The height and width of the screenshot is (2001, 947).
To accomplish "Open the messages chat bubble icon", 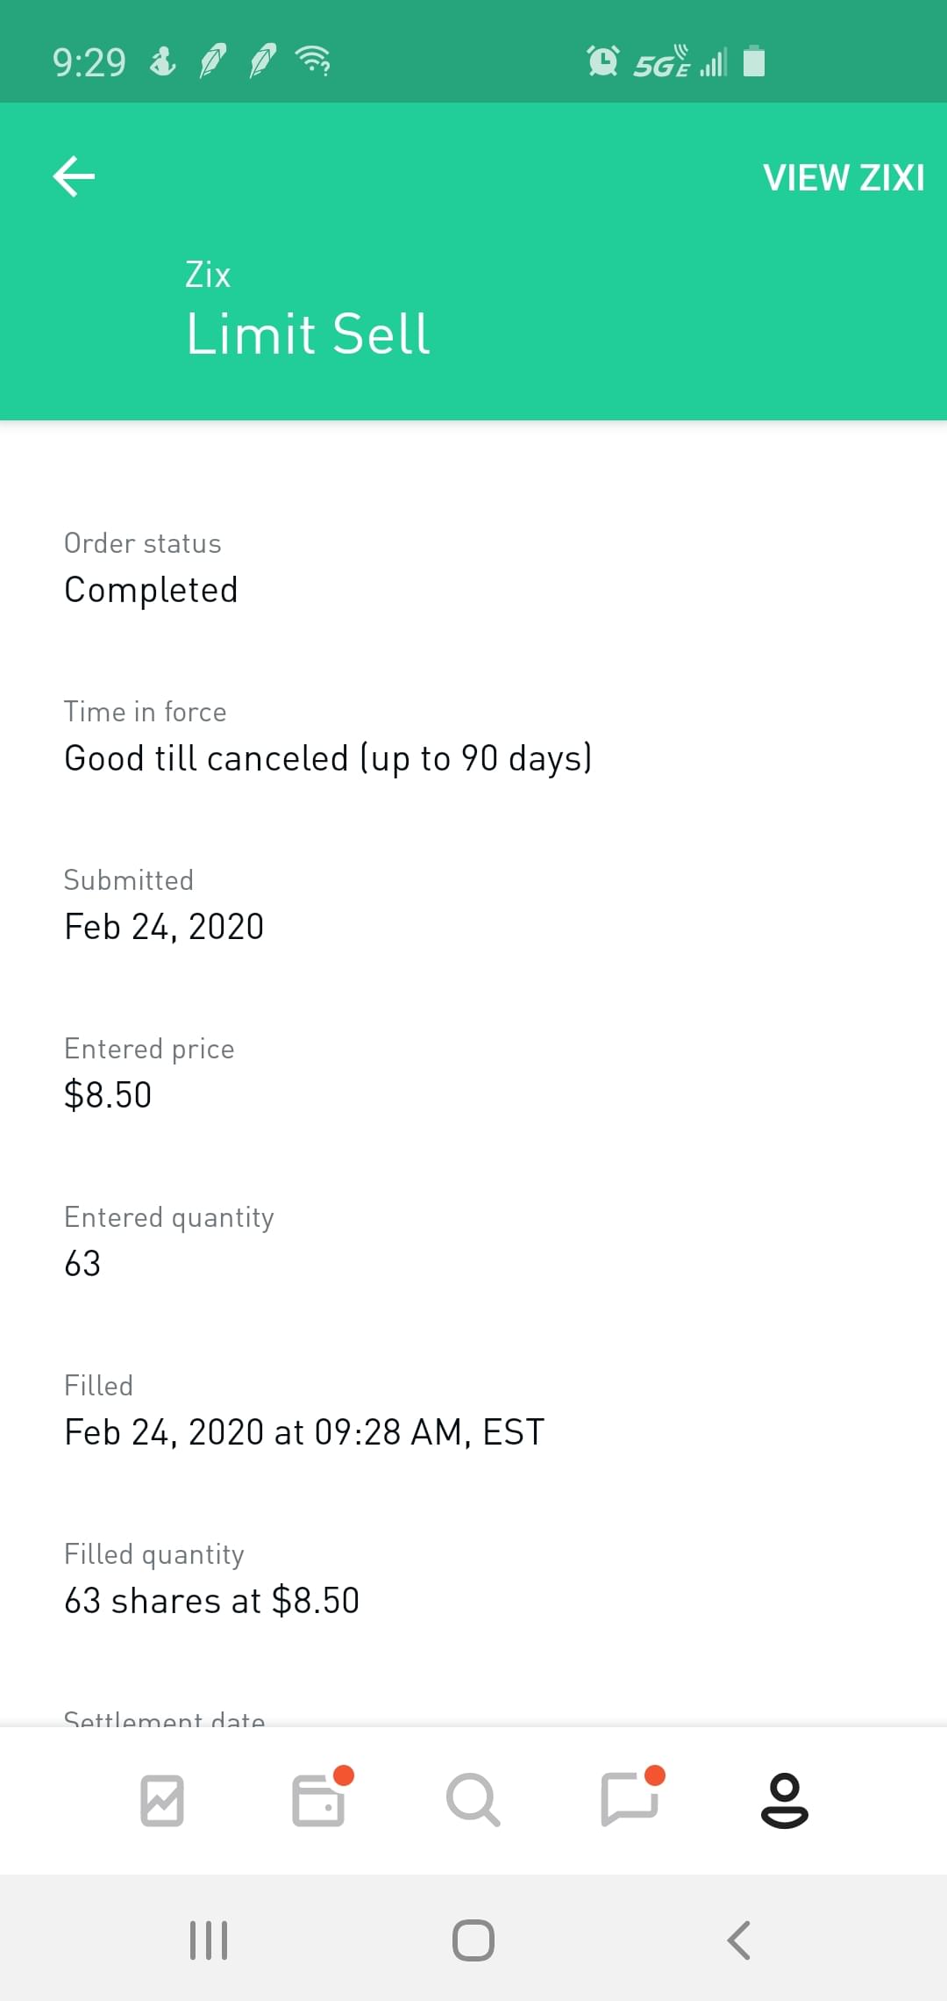I will point(630,1800).
